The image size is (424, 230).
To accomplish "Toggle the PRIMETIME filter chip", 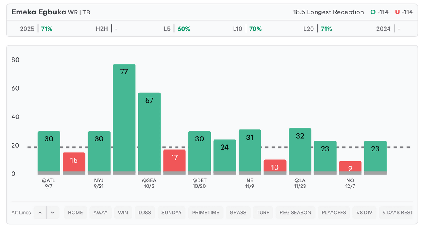I will [x=205, y=213].
